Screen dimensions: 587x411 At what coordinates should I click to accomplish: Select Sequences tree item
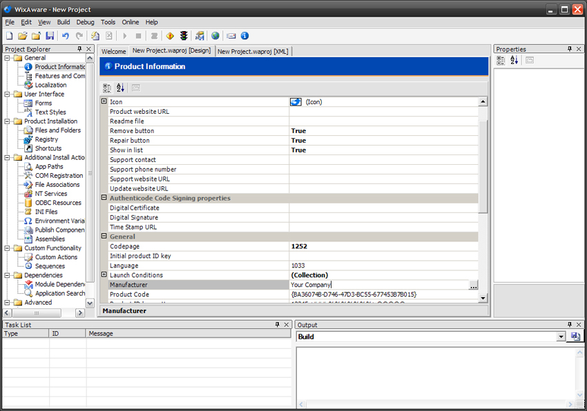[x=50, y=266]
